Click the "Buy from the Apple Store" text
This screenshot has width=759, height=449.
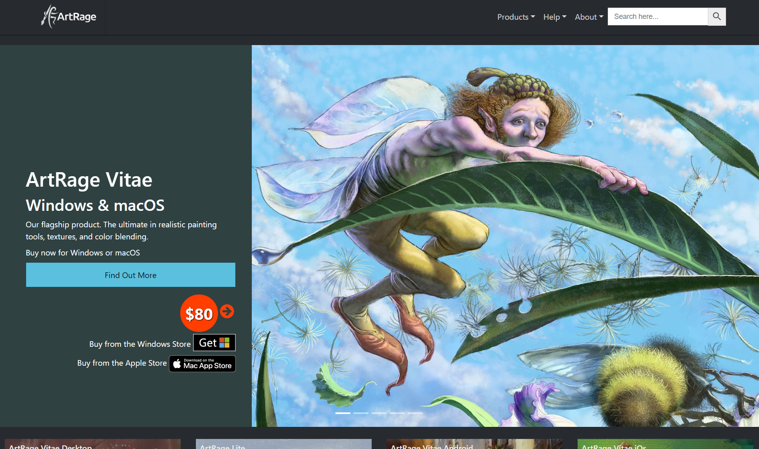tap(122, 363)
